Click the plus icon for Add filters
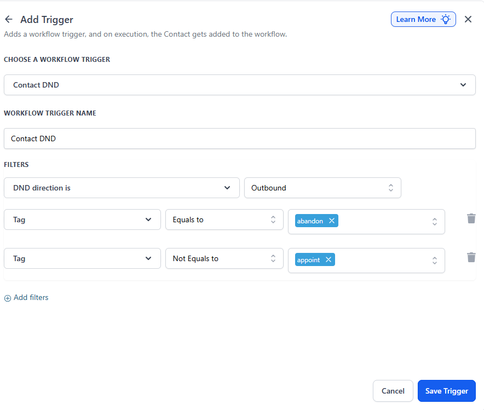 click(x=8, y=298)
